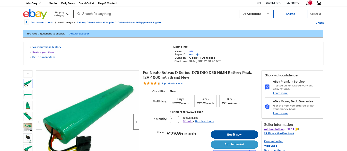Expand the Shop by category menu

(62, 14)
